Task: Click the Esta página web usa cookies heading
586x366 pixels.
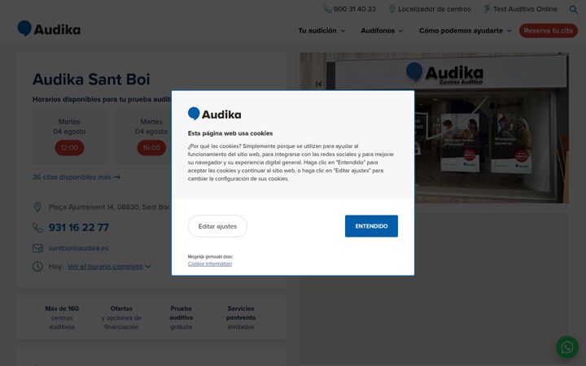Action: tap(230, 133)
